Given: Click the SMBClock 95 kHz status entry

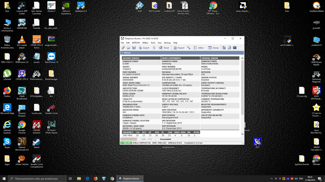Looking at the screenshot, I should tap(175, 143).
